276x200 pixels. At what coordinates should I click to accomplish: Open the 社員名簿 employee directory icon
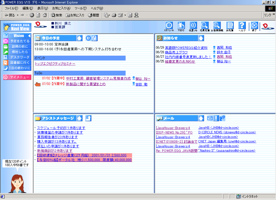coord(205,27)
